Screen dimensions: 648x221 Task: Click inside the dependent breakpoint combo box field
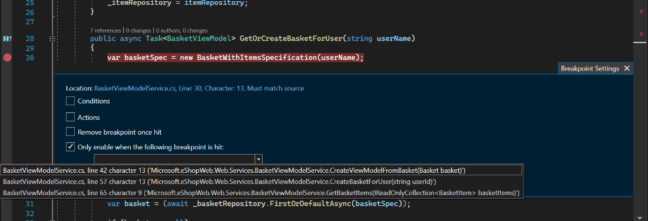(x=174, y=159)
